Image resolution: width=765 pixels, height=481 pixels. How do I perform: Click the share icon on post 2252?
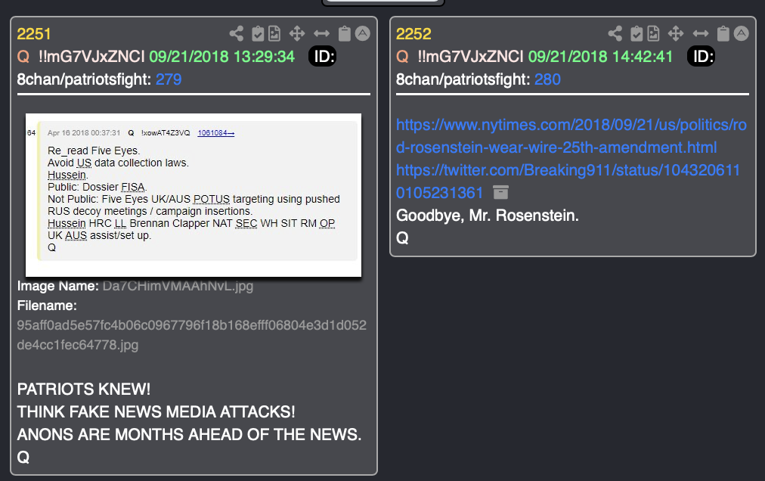click(615, 34)
